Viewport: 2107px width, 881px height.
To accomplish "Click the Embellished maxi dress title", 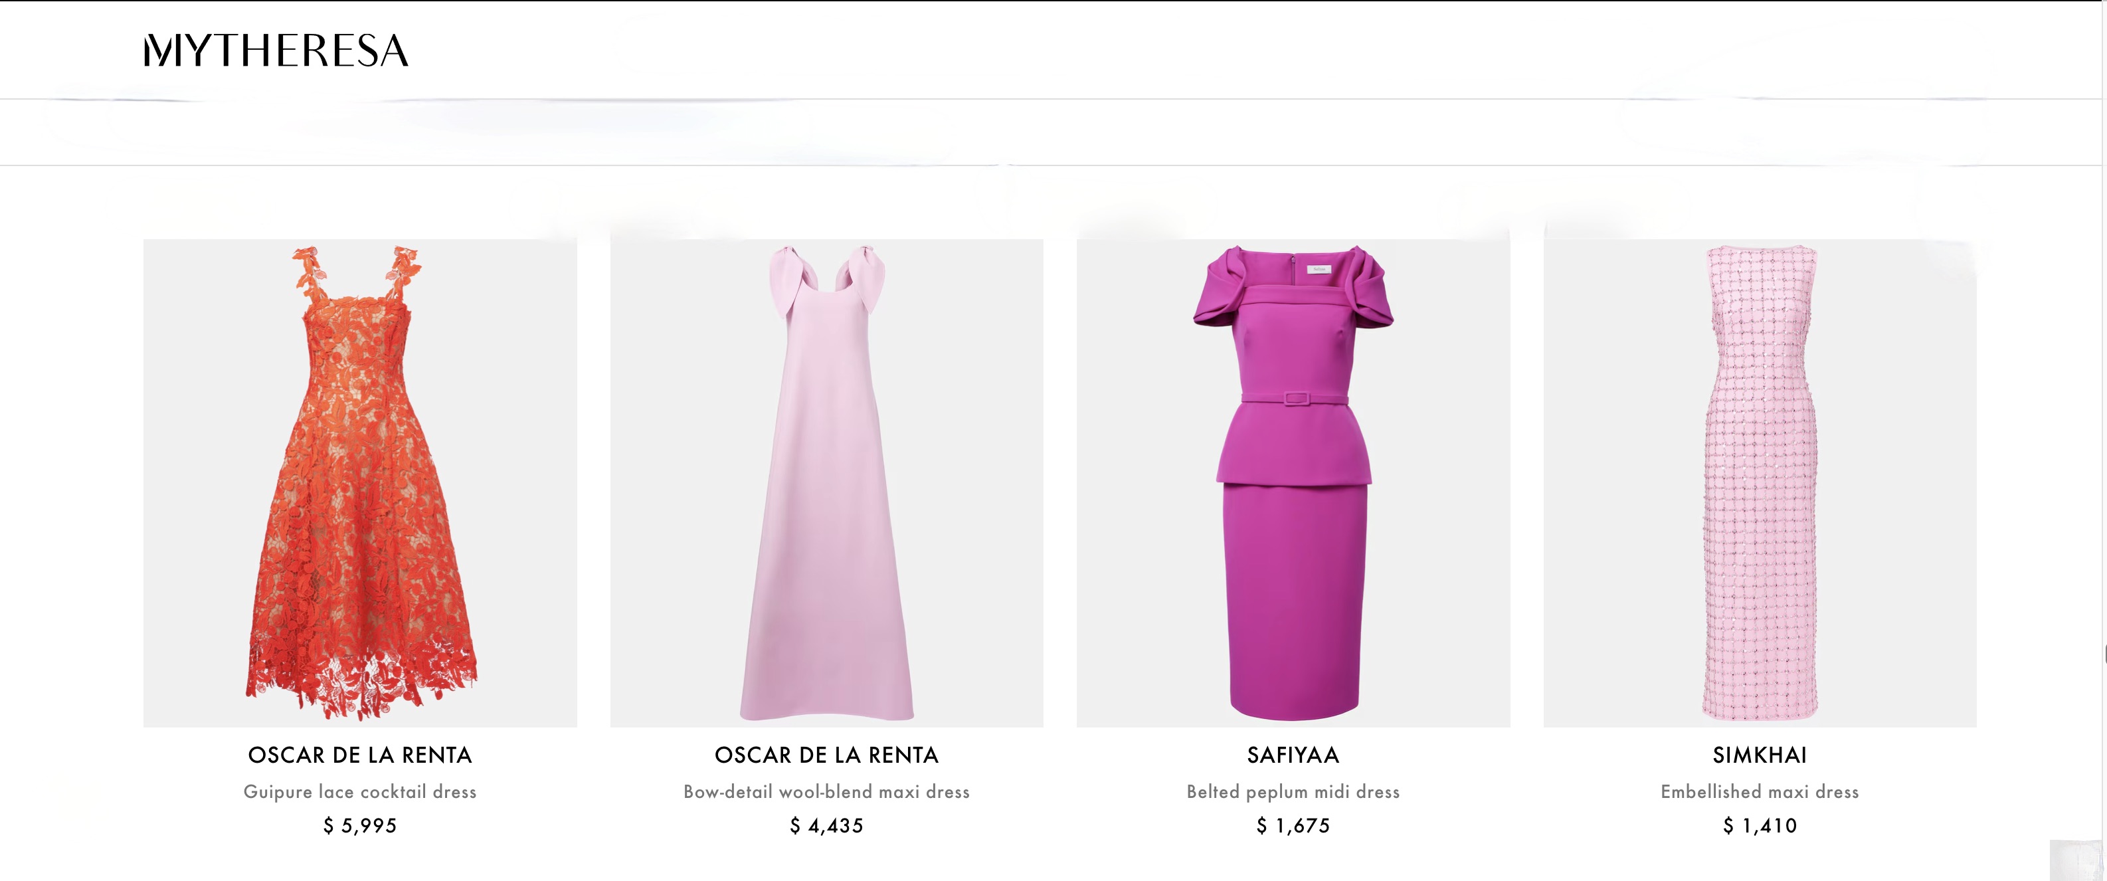I will pos(1760,792).
